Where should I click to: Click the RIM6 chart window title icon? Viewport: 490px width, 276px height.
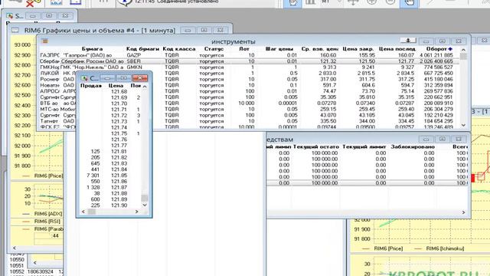[x=15, y=31]
